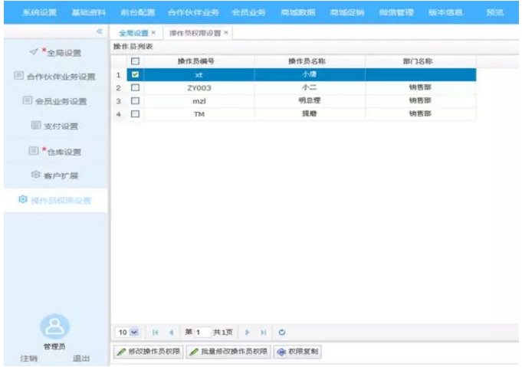Select the operator code cell xt

(x=199, y=75)
